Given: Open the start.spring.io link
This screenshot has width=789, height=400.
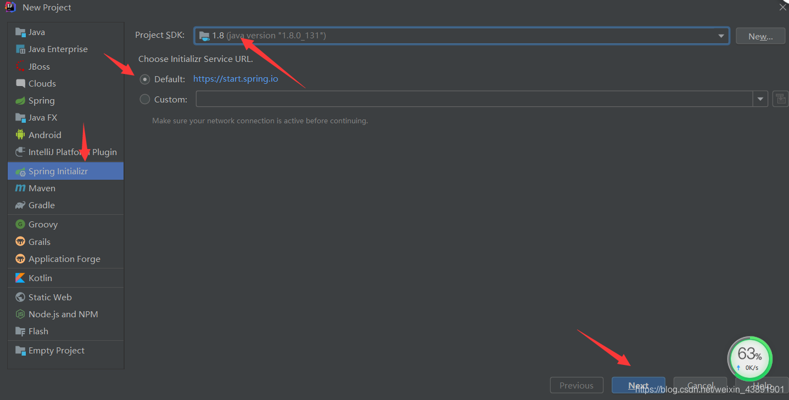Looking at the screenshot, I should click(236, 79).
